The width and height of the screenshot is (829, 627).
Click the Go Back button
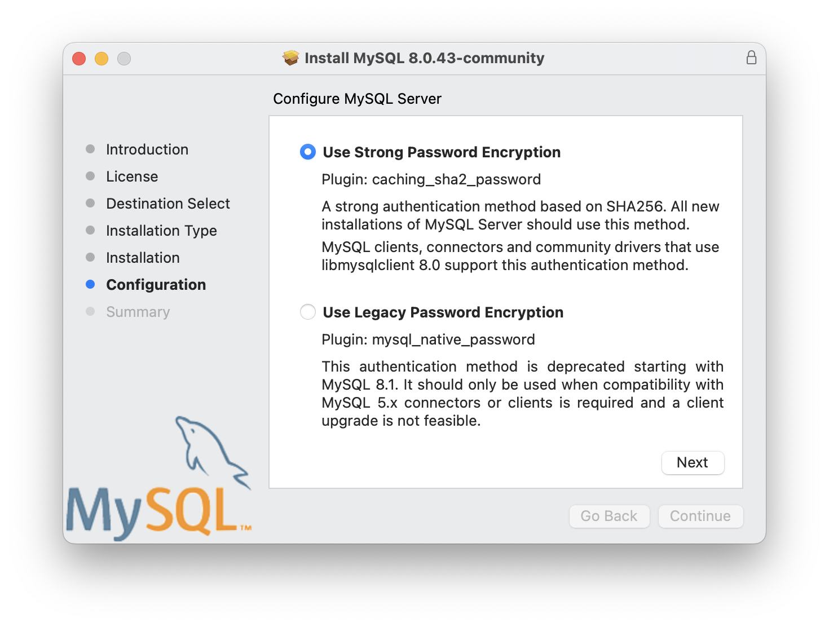click(x=609, y=516)
